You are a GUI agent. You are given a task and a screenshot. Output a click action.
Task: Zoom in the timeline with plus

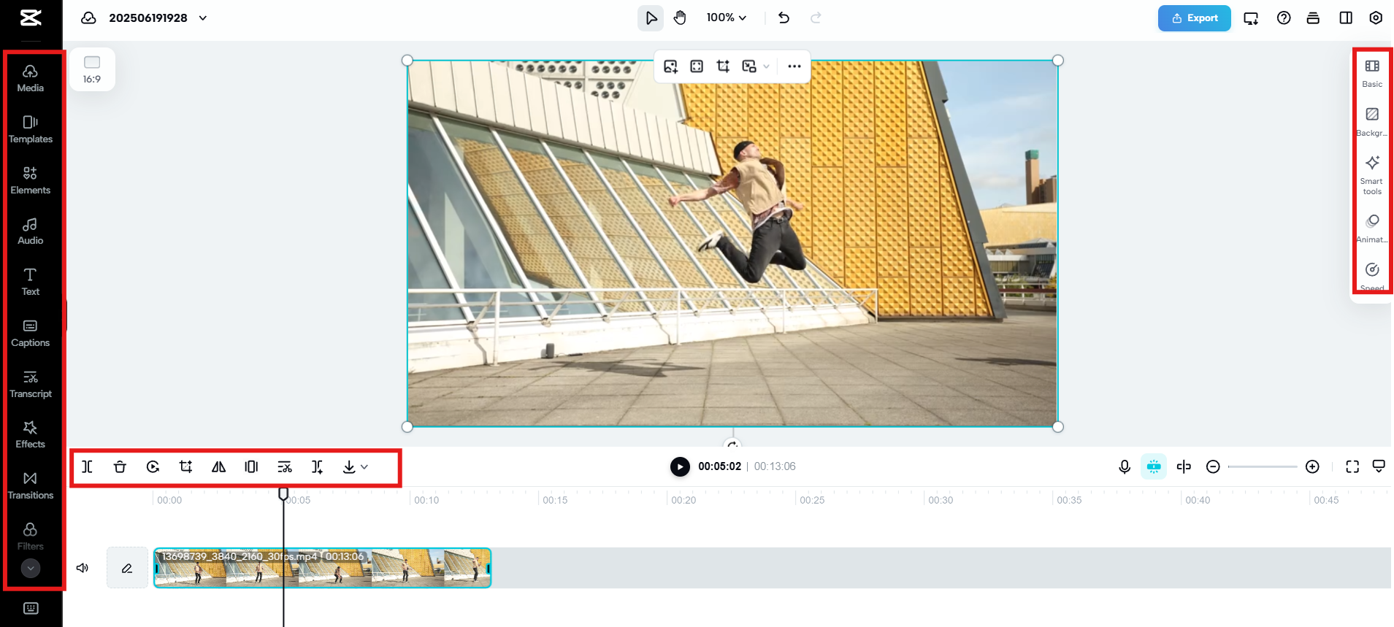[1312, 466]
